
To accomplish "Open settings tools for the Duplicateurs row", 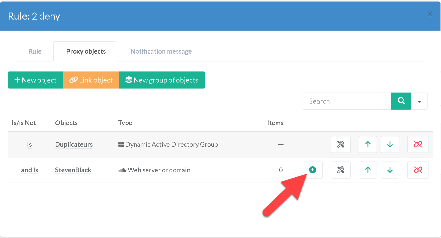I will 340,144.
